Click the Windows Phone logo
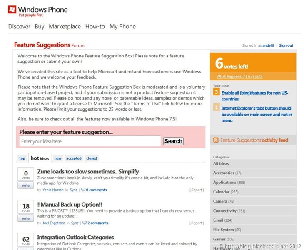Image resolution: width=304 pixels, height=250 pixels. (x=37, y=10)
